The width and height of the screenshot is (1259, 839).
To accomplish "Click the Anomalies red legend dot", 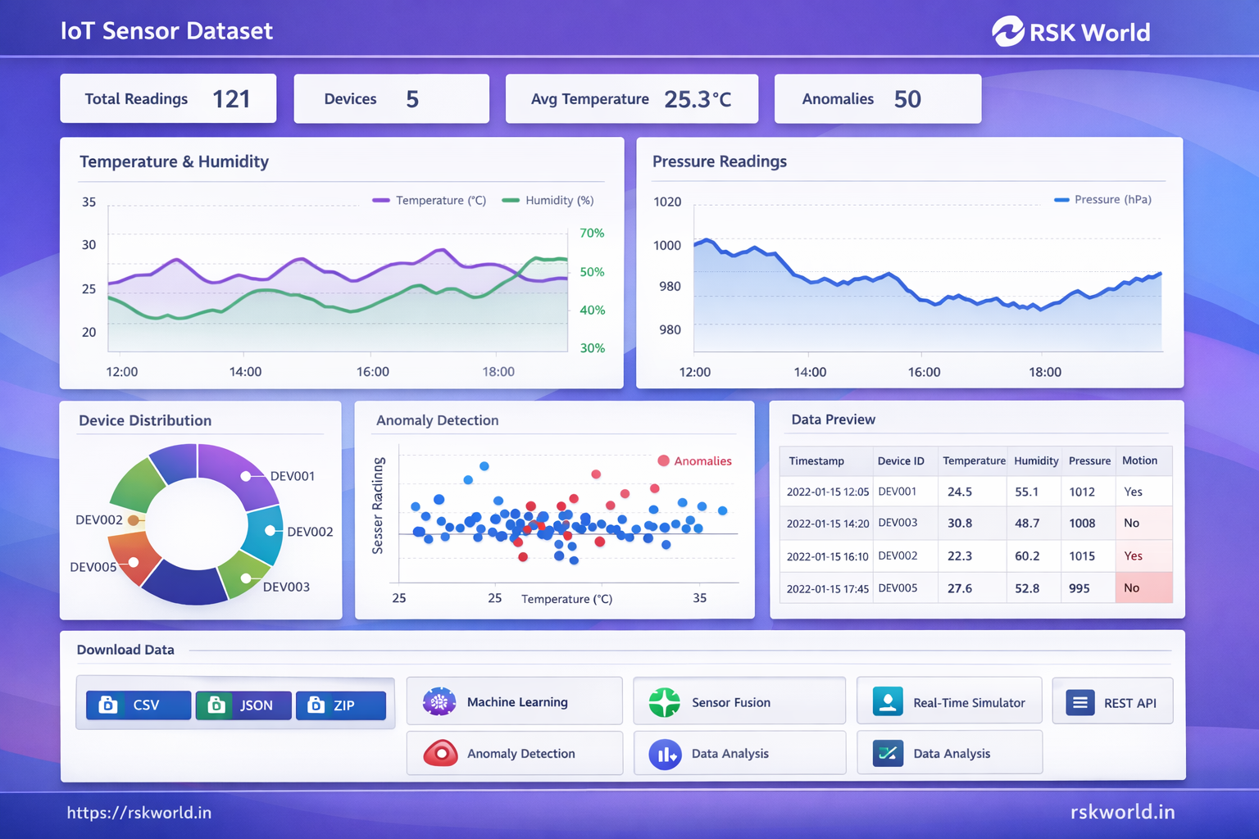I will [664, 460].
